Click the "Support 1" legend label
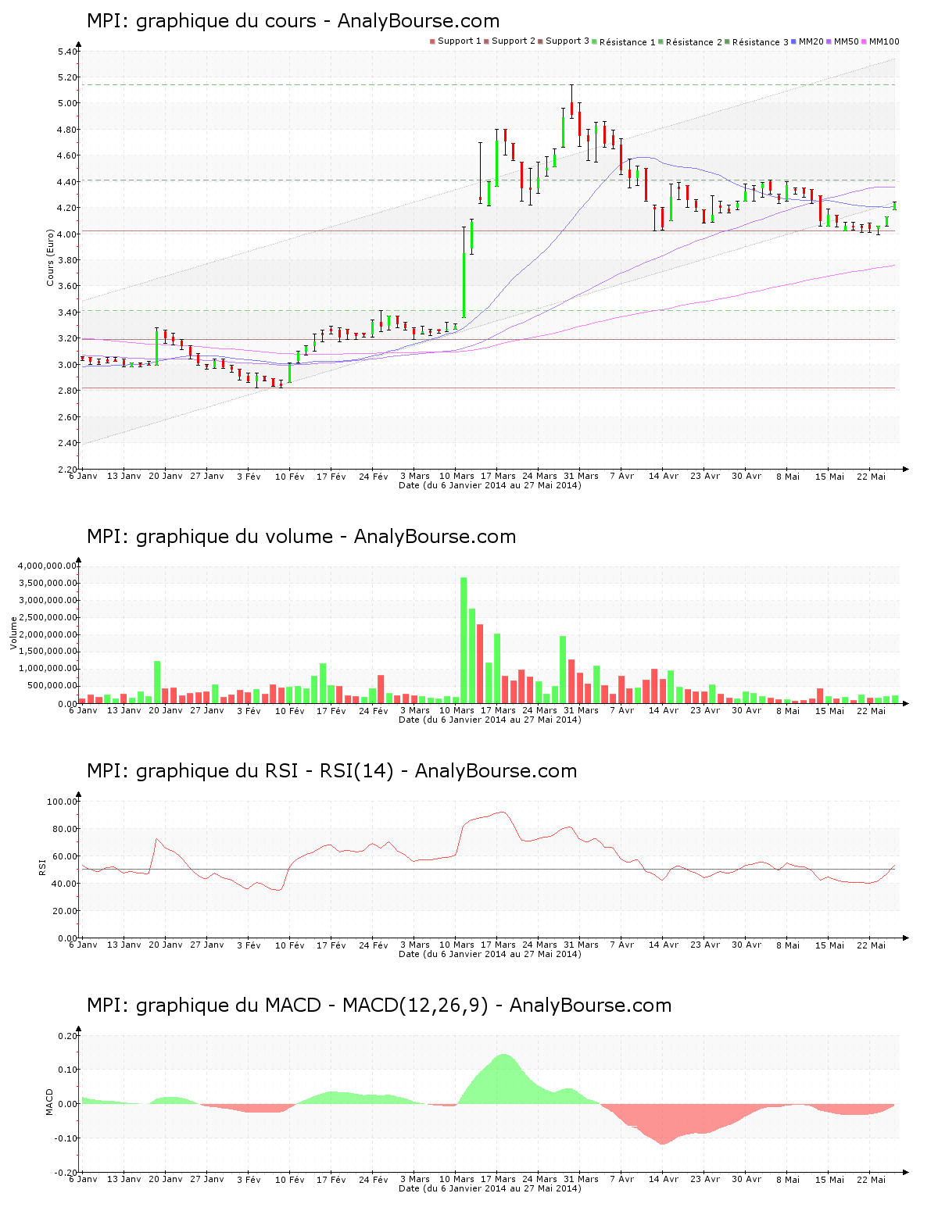 (x=460, y=41)
